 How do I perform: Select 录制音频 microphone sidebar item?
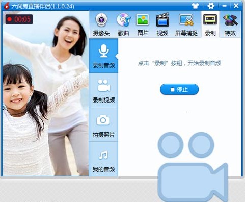(103, 56)
